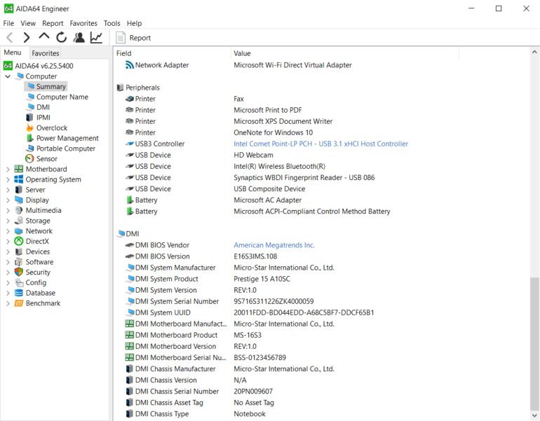Click the Forward navigation arrow in toolbar
This screenshot has width=540, height=421.
[27, 38]
